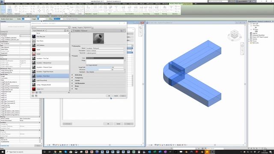Click OK in the background dialog
This screenshot has height=154, width=274.
tap(108, 124)
